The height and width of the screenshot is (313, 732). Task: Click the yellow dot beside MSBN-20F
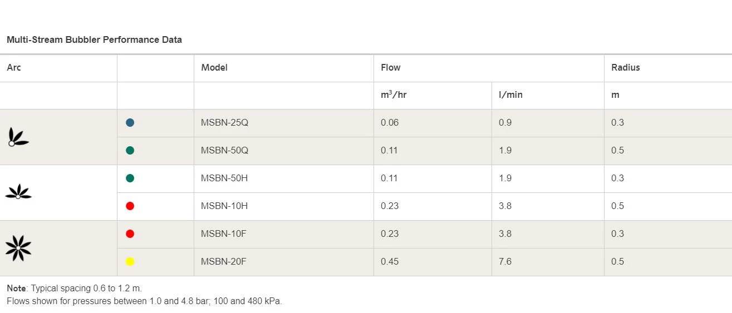click(130, 262)
